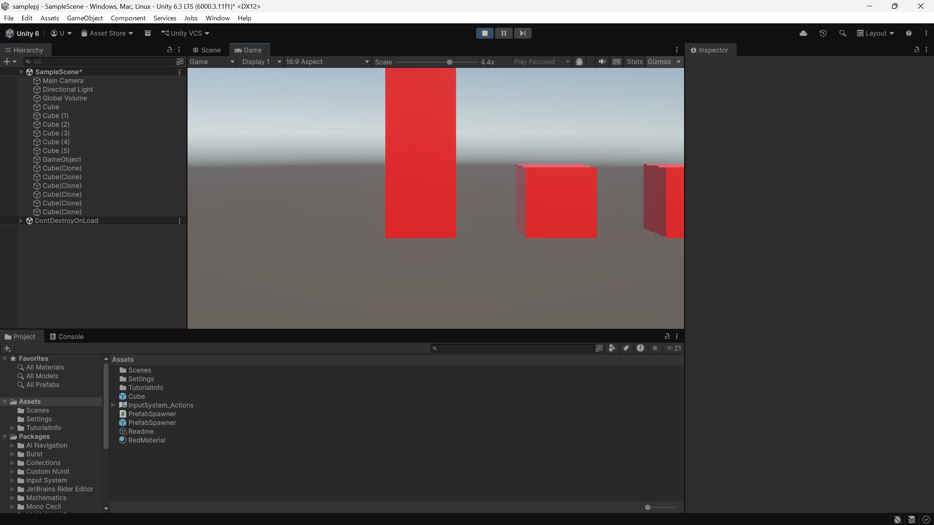Toggle the Stats overlay button
Image resolution: width=934 pixels, height=525 pixels.
(634, 62)
